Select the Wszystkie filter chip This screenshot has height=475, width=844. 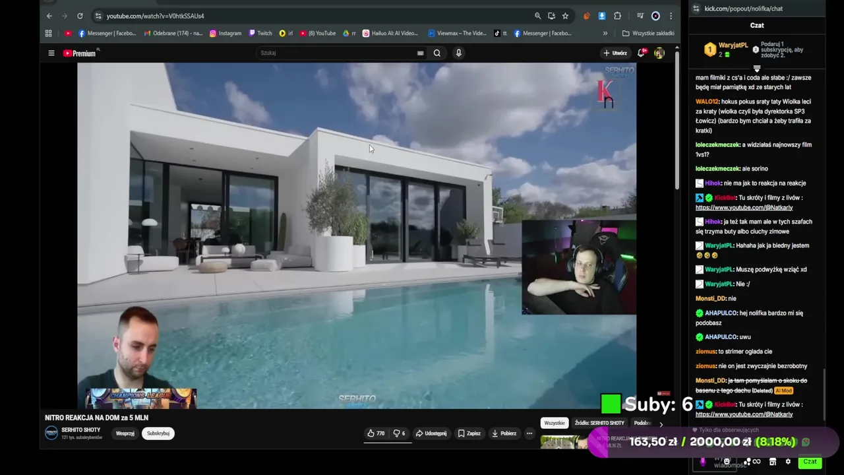click(x=555, y=423)
